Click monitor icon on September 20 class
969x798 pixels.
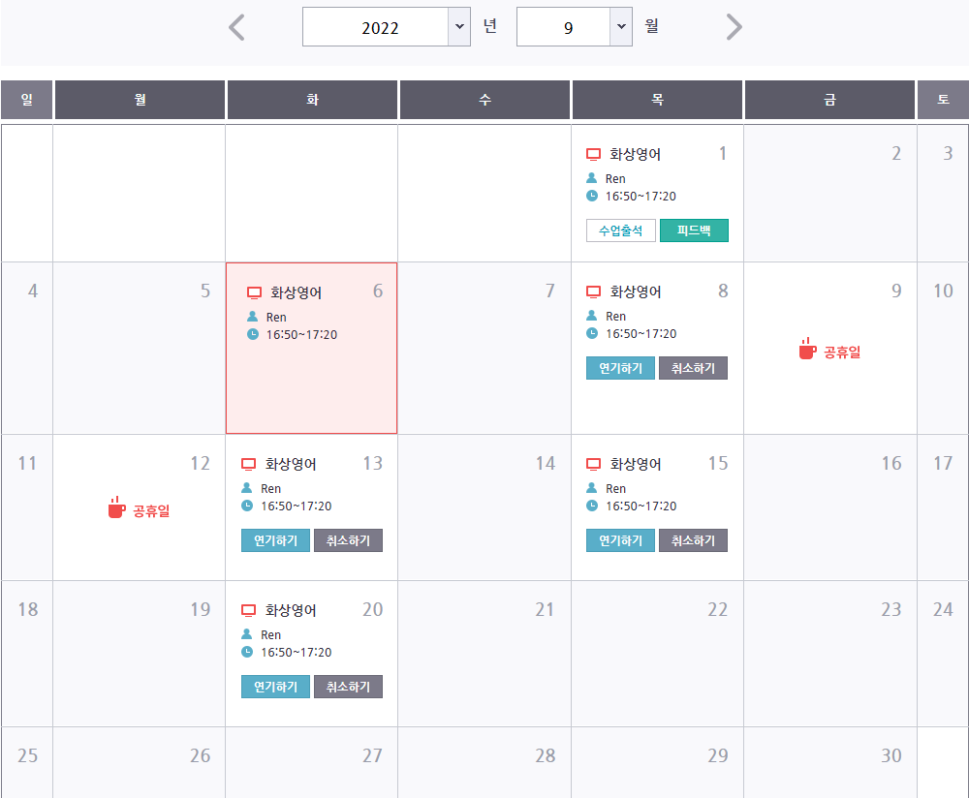point(248,610)
